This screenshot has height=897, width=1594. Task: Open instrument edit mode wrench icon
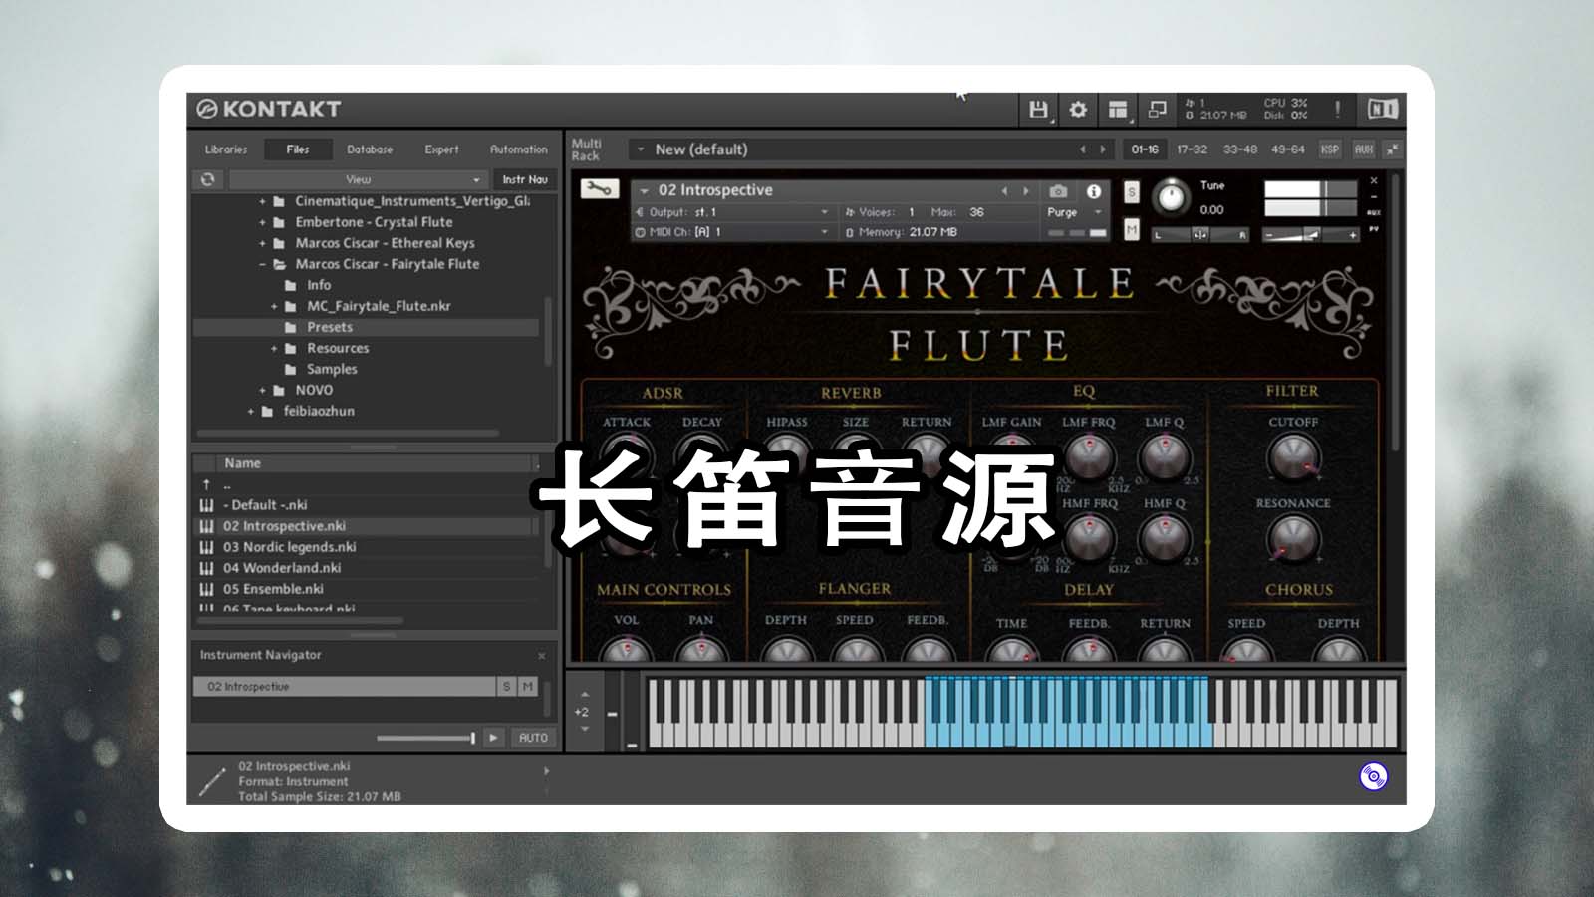click(598, 188)
